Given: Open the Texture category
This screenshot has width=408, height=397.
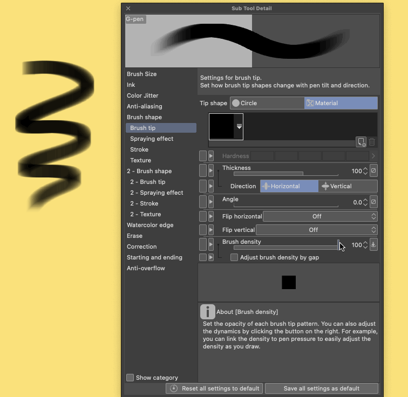Looking at the screenshot, I should [160, 160].
